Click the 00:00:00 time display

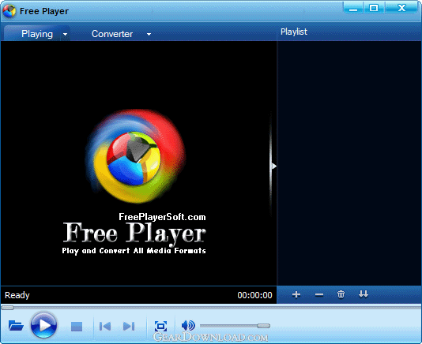[254, 295]
